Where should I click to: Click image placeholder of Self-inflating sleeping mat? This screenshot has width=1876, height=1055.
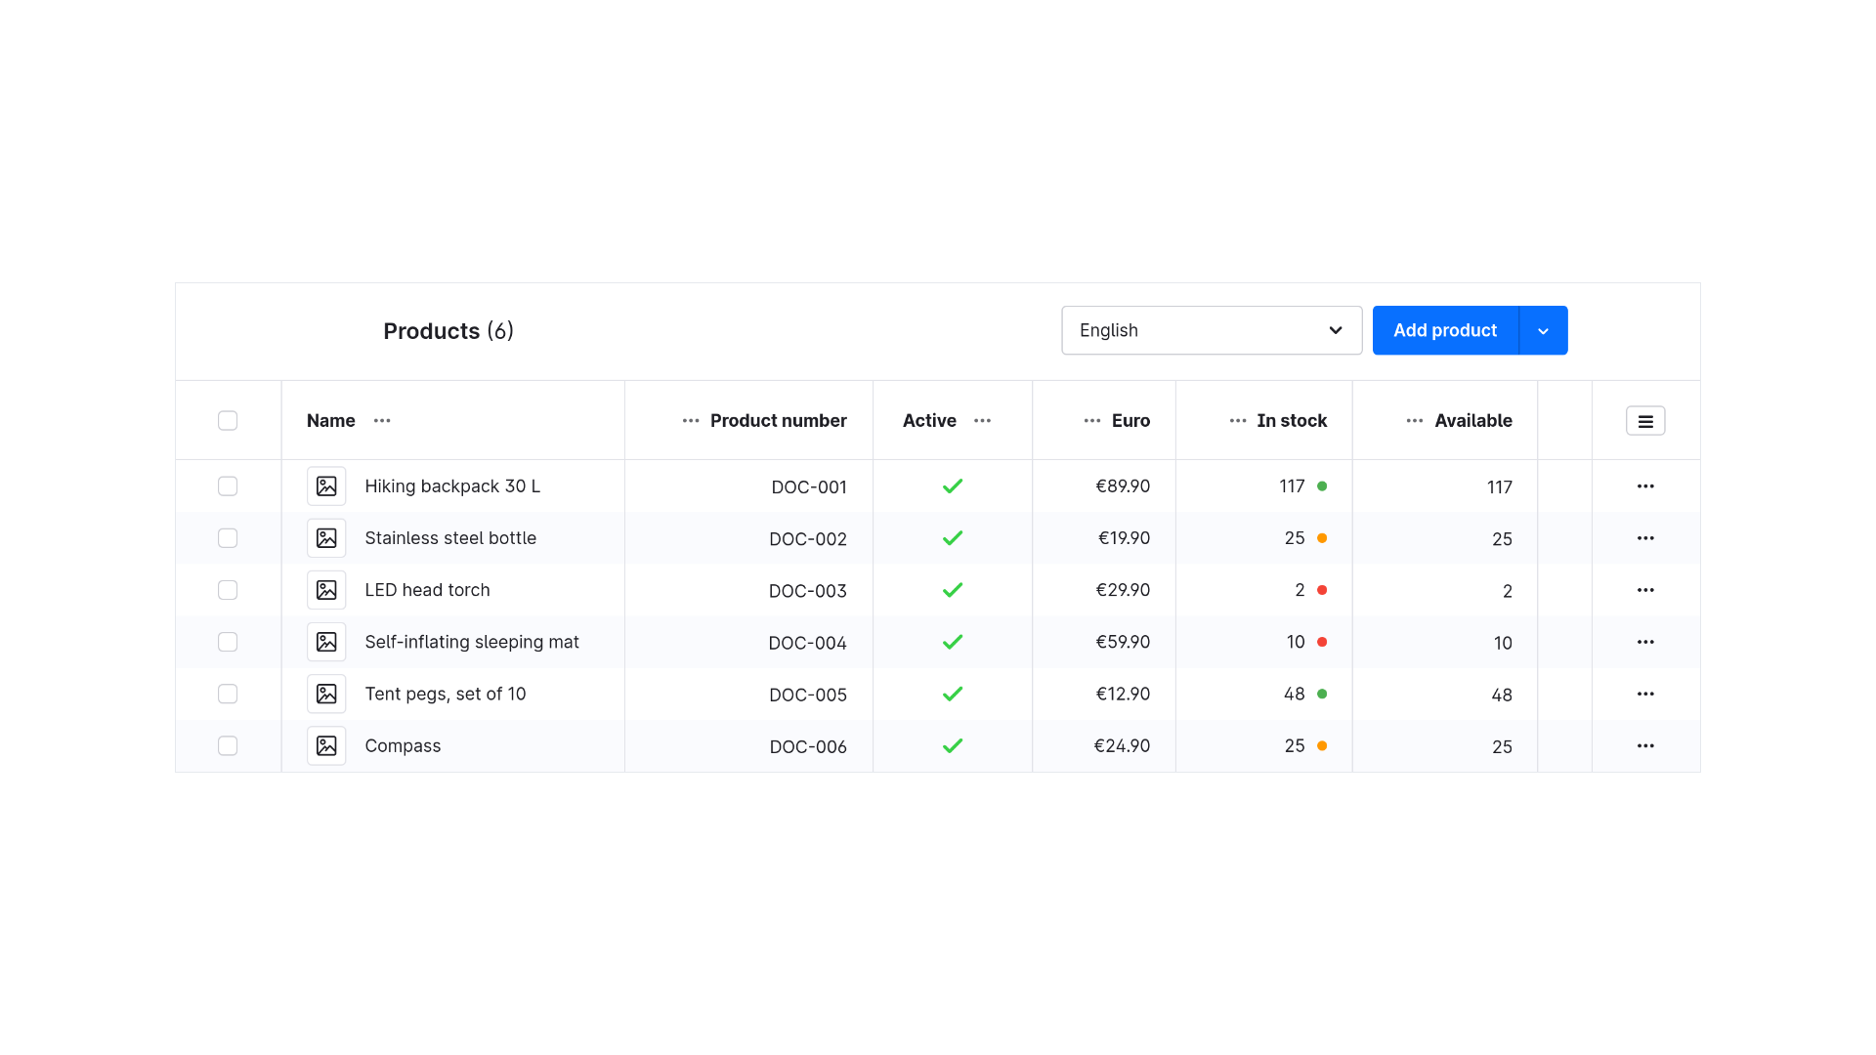(326, 642)
